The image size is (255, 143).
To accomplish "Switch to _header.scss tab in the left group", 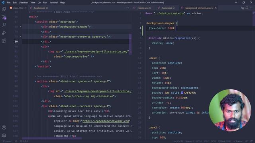I will 39,8.
